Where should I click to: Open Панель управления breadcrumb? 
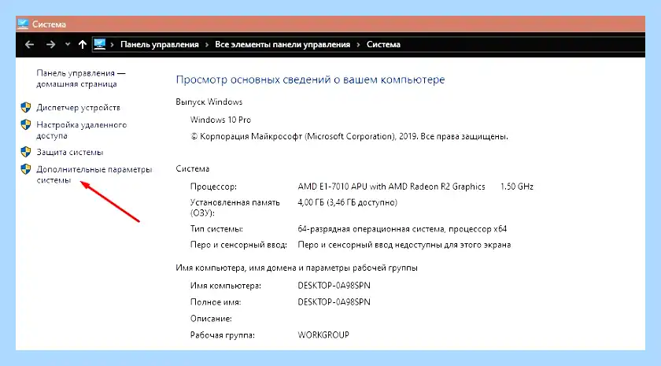point(159,44)
